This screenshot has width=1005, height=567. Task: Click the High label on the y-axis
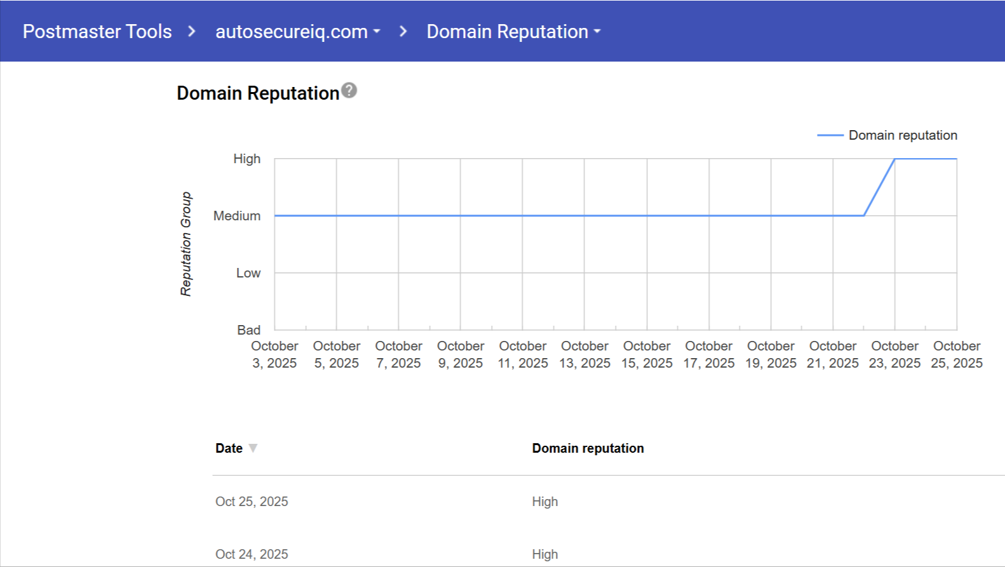(246, 159)
